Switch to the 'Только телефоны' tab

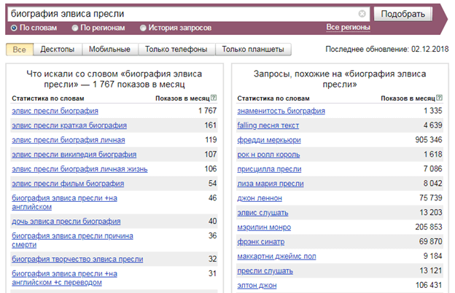point(176,50)
